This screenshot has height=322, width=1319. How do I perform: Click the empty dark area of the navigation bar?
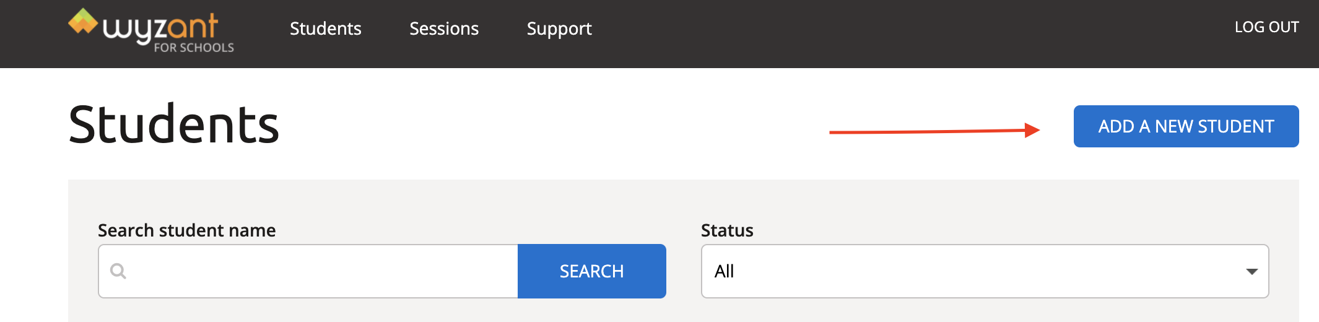tap(898, 34)
